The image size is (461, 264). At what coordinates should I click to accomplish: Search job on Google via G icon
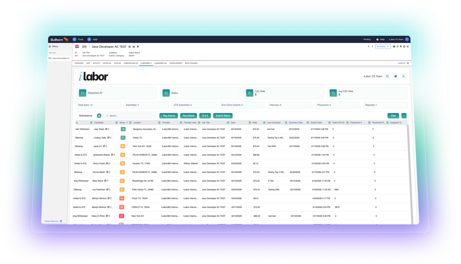129,47
